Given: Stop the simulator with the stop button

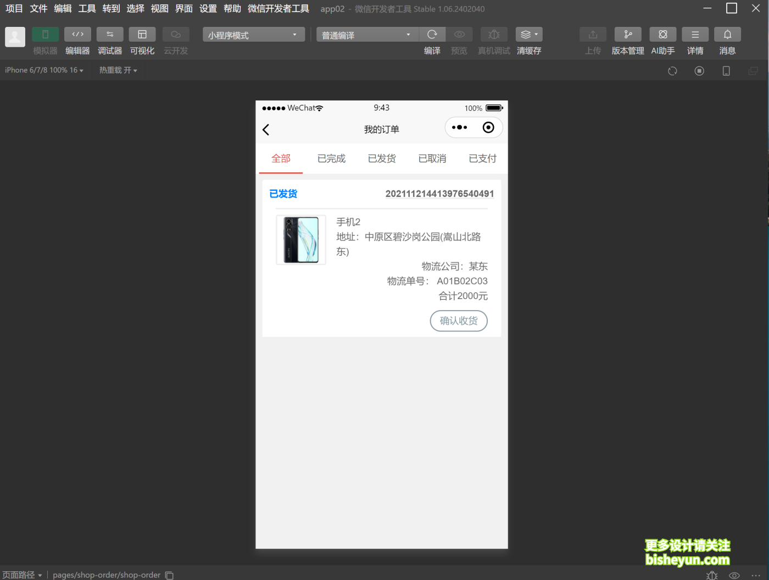Looking at the screenshot, I should pyautogui.click(x=699, y=71).
